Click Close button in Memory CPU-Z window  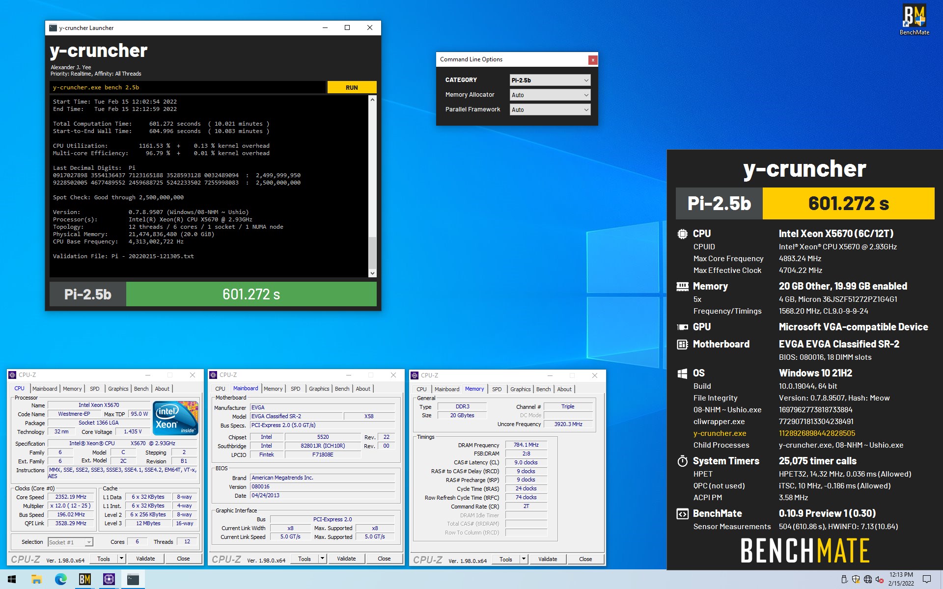(585, 559)
